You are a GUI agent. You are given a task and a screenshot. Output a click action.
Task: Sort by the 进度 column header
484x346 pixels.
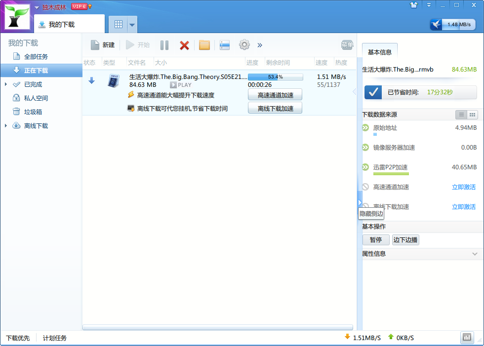point(252,63)
